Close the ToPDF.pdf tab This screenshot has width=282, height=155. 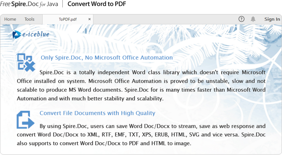click(90, 19)
